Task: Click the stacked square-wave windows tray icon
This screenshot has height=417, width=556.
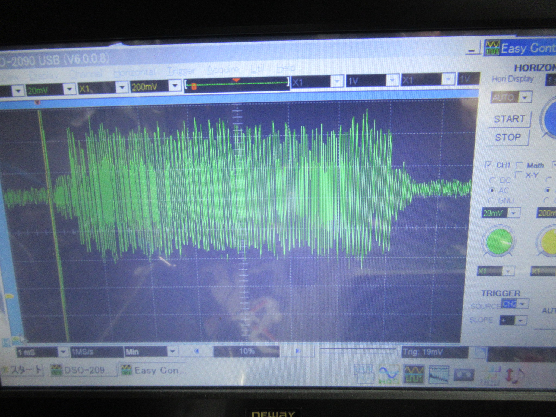Action: click(x=364, y=374)
